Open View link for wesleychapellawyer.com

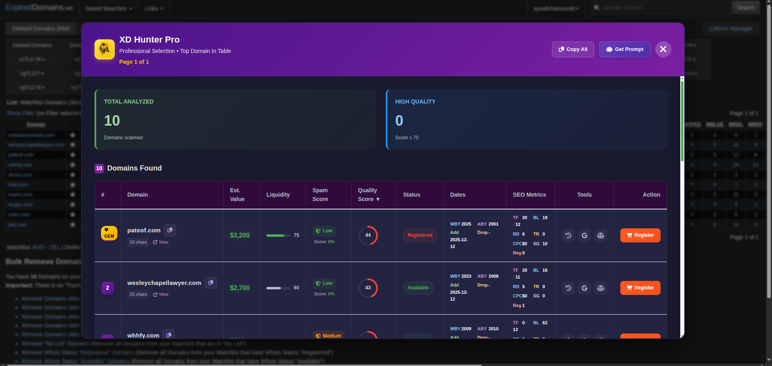pos(161,295)
